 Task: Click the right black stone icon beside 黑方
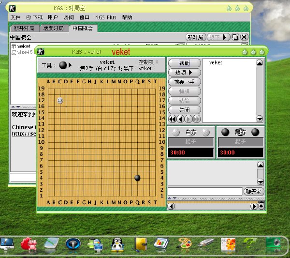coord(255,132)
